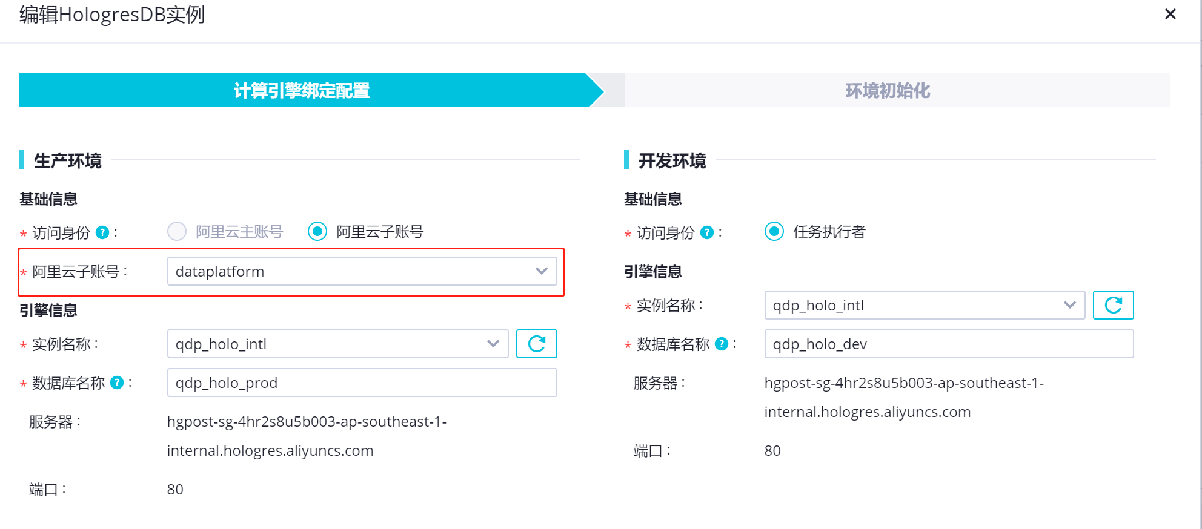Click the production instance refresh icon
Viewport: 1202px width, 529px height.
536,344
